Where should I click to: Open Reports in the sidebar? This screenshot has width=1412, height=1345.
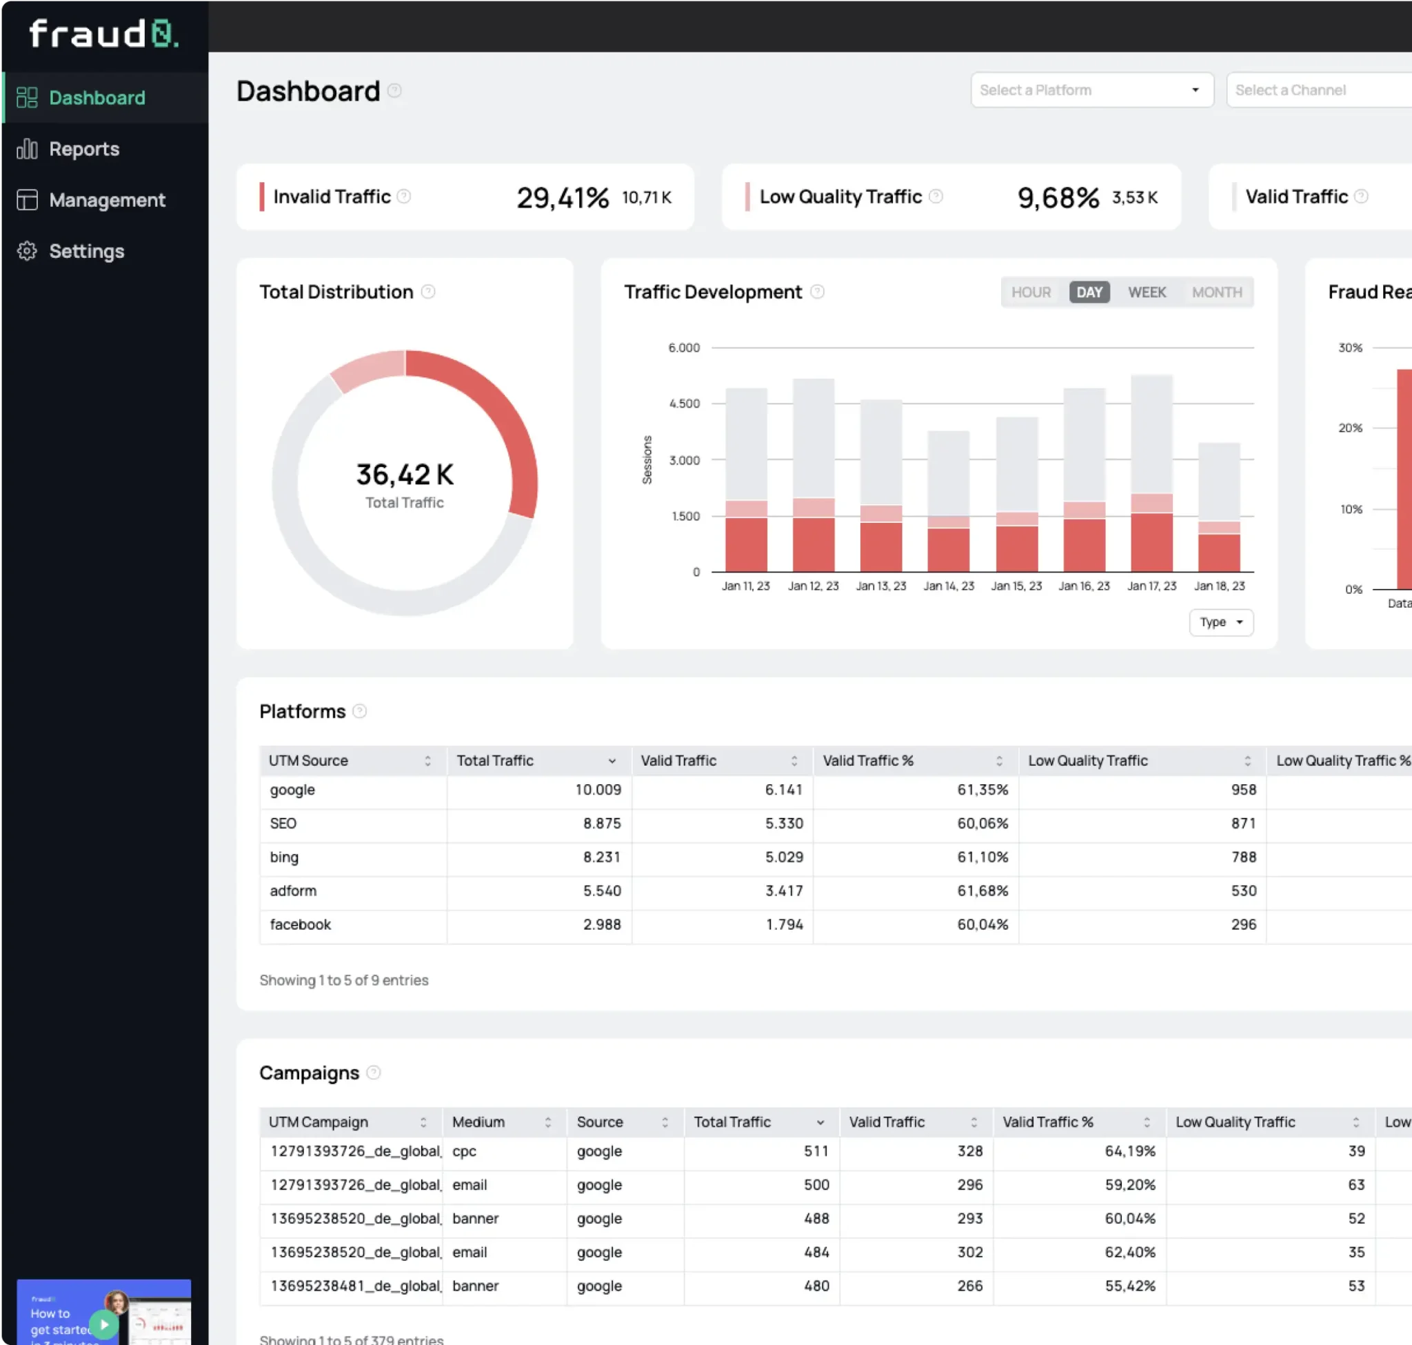84,149
